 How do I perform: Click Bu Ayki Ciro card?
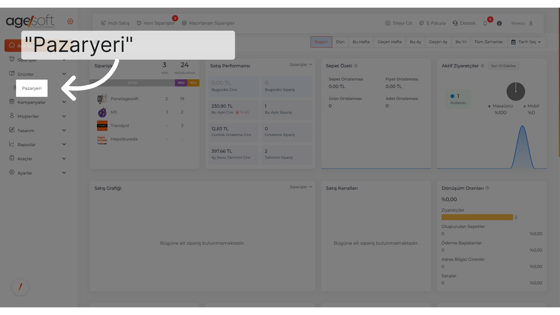[x=233, y=110]
